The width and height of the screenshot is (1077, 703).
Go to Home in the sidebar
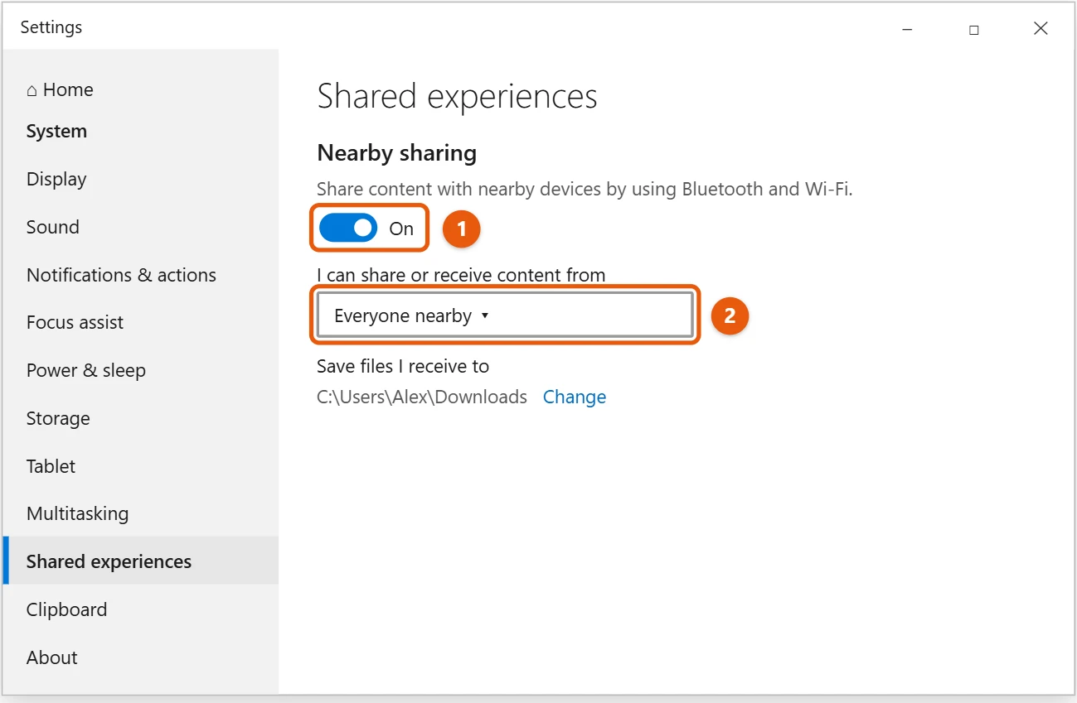pyautogui.click(x=60, y=89)
